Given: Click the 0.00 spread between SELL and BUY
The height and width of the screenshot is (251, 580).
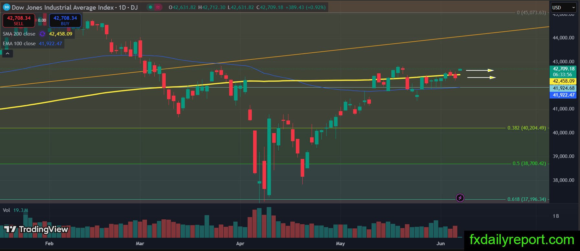Looking at the screenshot, I should (42, 20).
